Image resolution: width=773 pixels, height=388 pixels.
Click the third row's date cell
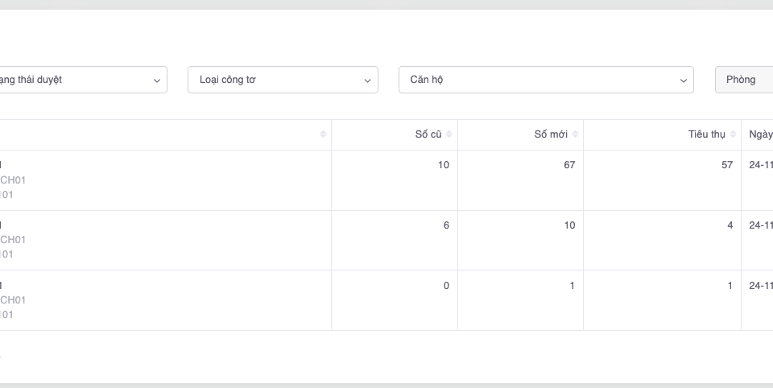pos(760,286)
